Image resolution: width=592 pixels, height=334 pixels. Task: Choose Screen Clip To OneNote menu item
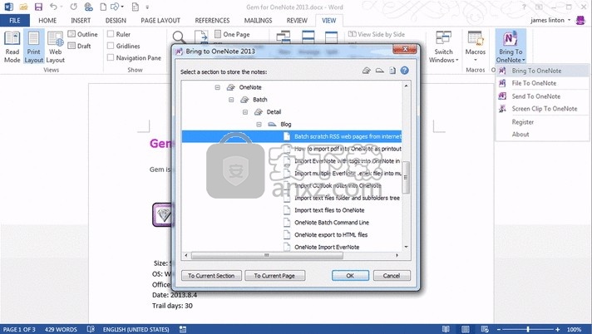click(543, 109)
